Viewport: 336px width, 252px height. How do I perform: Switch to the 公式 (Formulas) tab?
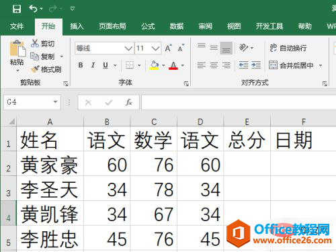click(148, 26)
